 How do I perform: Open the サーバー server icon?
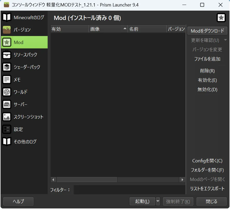coord(7,104)
